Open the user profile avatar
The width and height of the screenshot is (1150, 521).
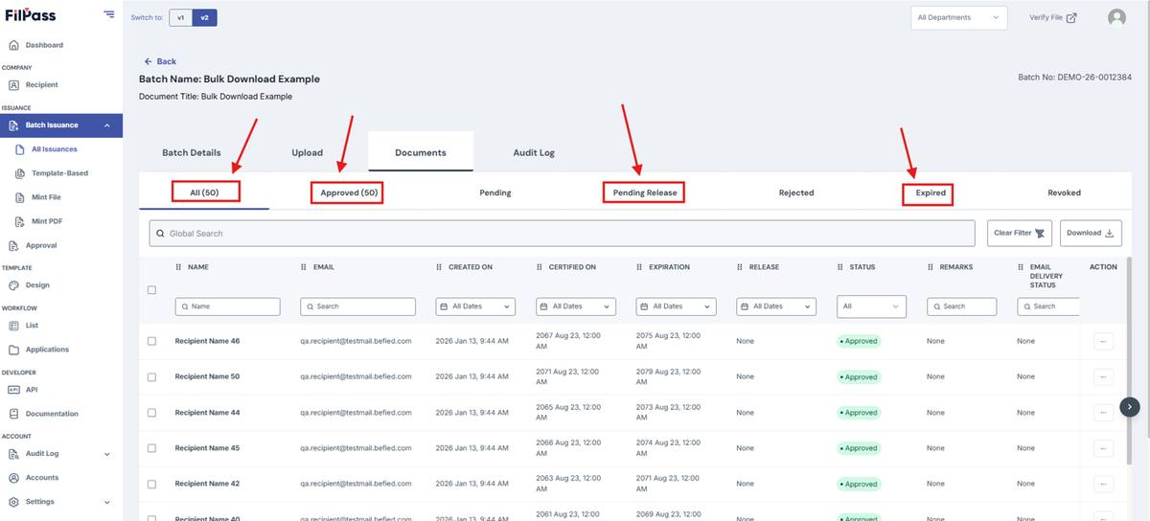[x=1116, y=17]
